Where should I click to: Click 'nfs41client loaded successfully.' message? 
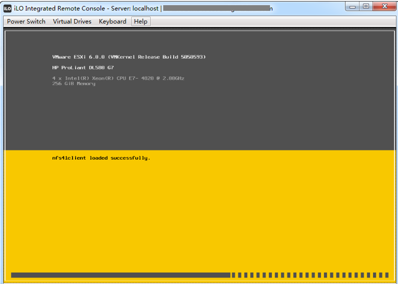pos(101,158)
